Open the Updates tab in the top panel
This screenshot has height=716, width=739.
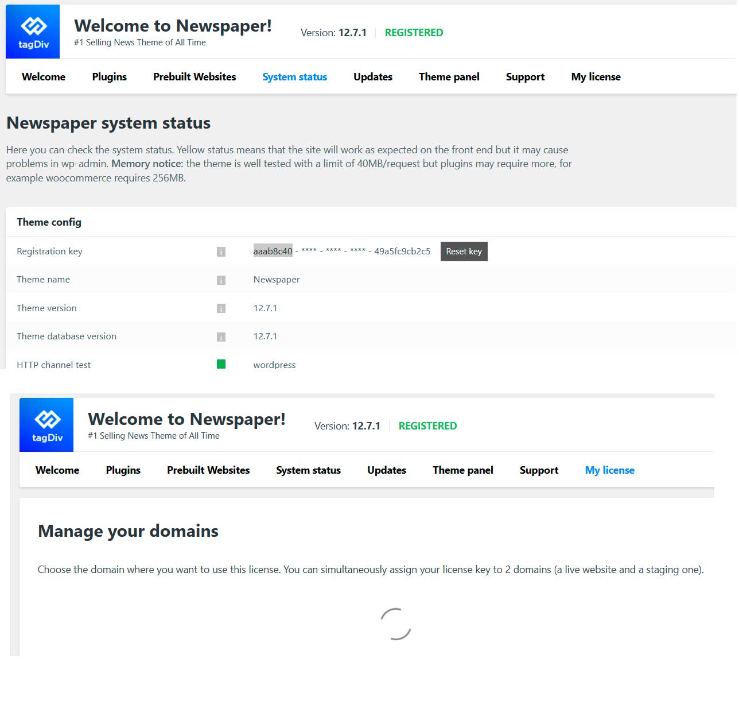(373, 77)
